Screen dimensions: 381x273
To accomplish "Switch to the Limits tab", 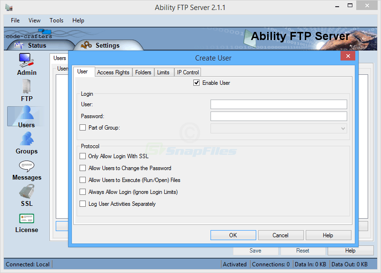I will [x=163, y=72].
